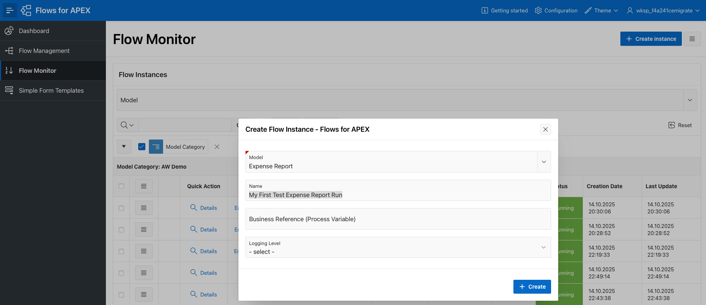The width and height of the screenshot is (706, 305).
Task: Open Getting started info link
Action: pos(505,10)
